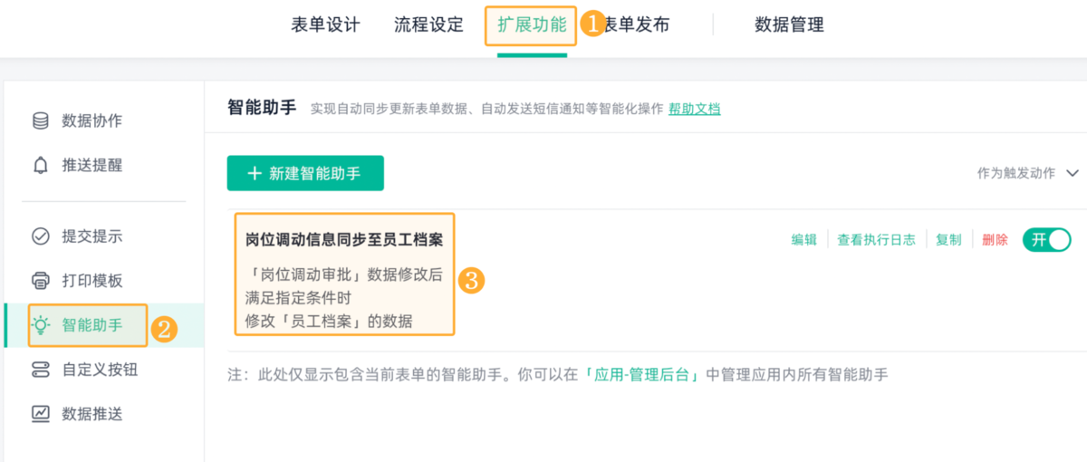The height and width of the screenshot is (462, 1087).
Task: Turn off the 开 switch for the assistant
Action: tap(1047, 239)
